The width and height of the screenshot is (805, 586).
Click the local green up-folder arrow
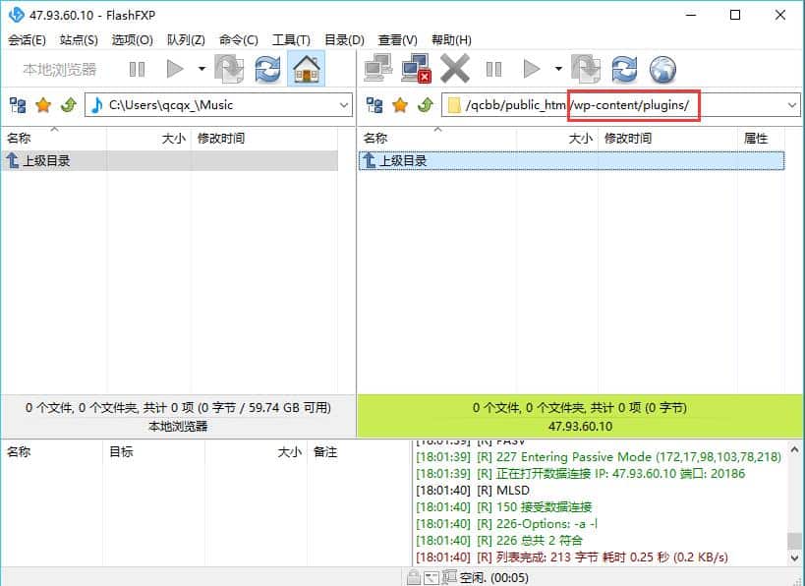point(68,105)
